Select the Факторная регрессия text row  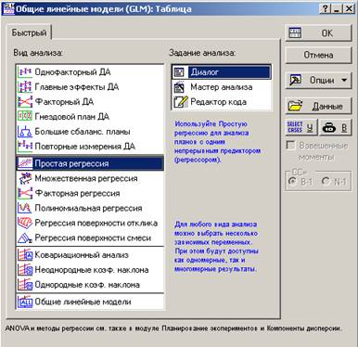77,193
